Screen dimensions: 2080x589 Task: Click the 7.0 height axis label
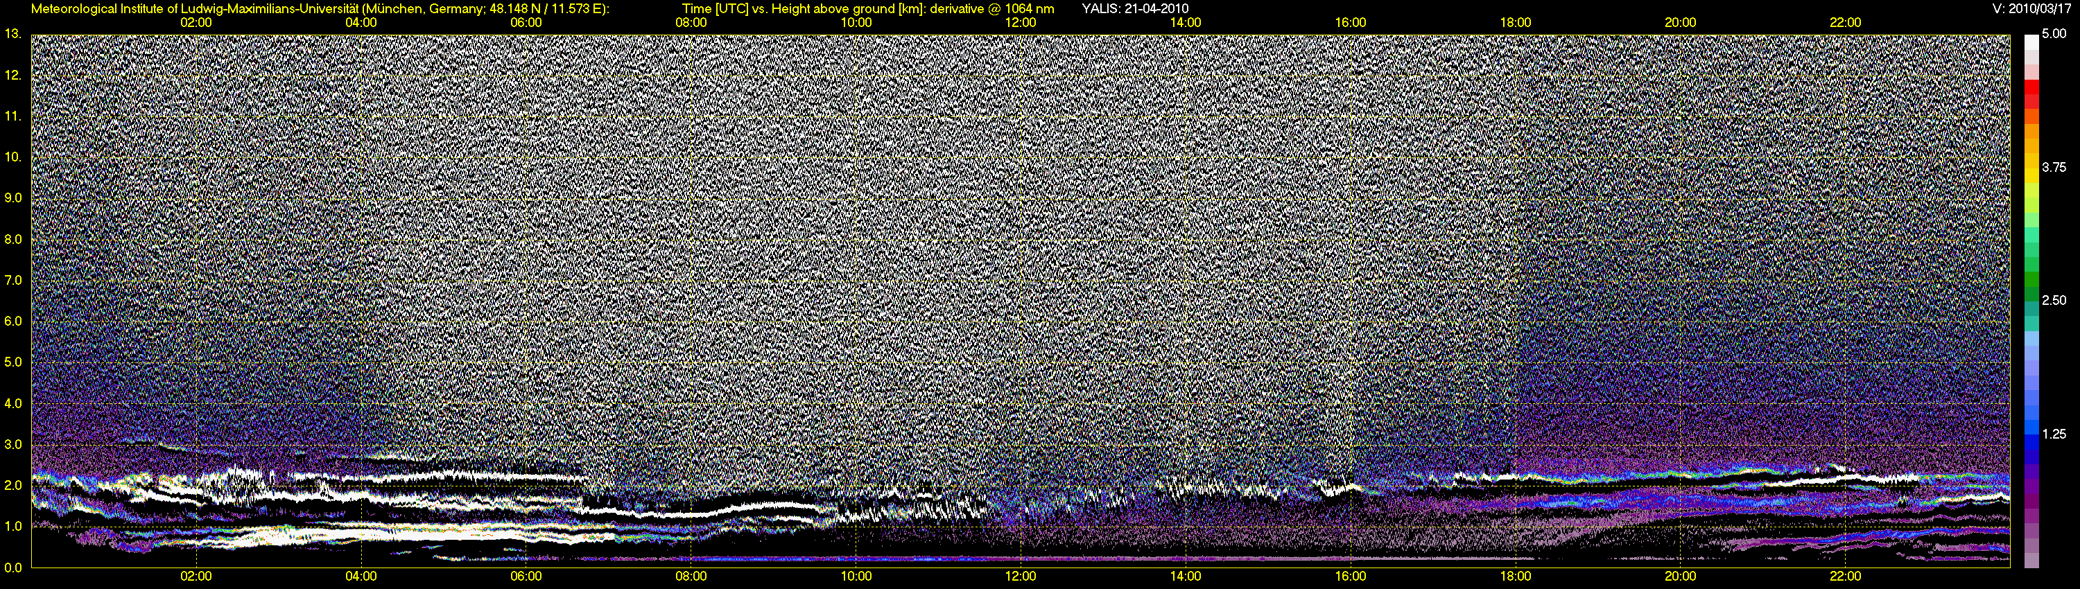click(13, 280)
